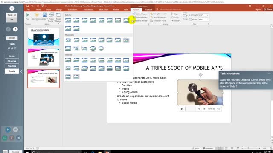Switch to the File tab
This screenshot has height=153, width=273.
coord(28,10)
